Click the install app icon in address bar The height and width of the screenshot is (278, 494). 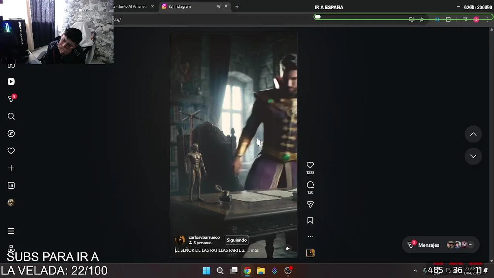point(412,19)
